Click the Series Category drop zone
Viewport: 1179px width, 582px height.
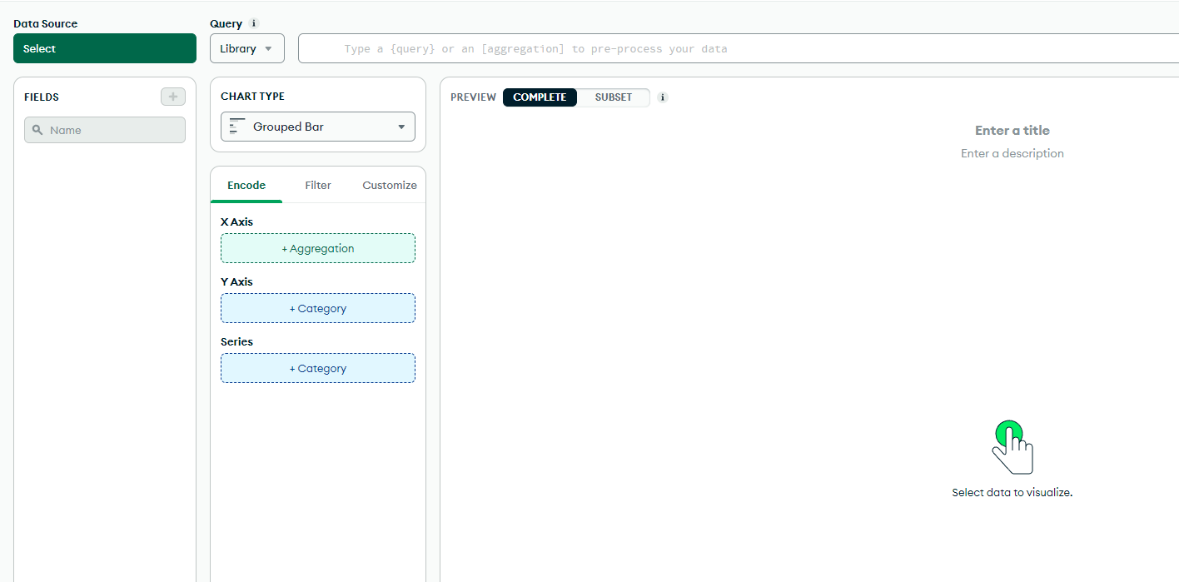pos(318,368)
